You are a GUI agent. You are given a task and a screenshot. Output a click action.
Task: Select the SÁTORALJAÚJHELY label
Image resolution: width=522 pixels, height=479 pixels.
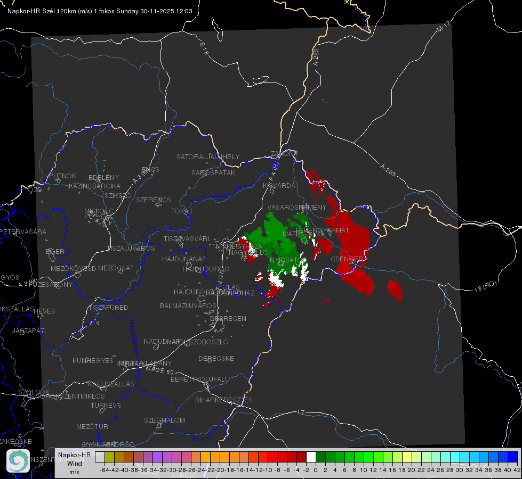click(x=208, y=156)
